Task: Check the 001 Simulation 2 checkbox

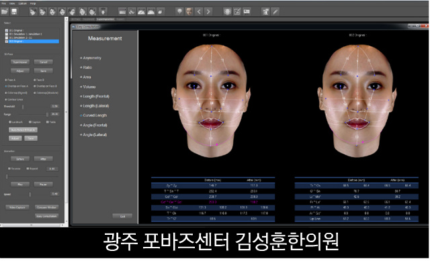Action: pyautogui.click(x=6, y=38)
